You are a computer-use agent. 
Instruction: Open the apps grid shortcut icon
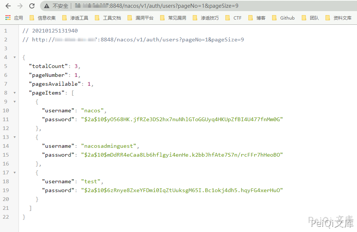[8, 18]
